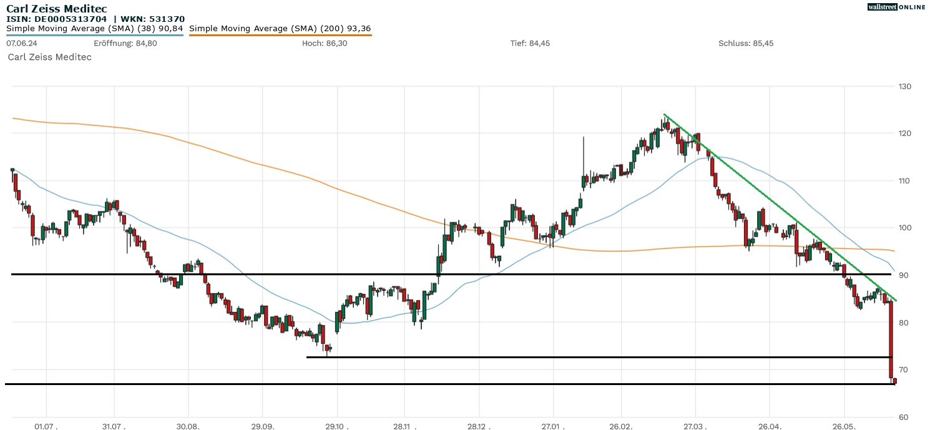The height and width of the screenshot is (430, 930).
Task: Click the 07.06.24 date label
Action: (x=20, y=44)
